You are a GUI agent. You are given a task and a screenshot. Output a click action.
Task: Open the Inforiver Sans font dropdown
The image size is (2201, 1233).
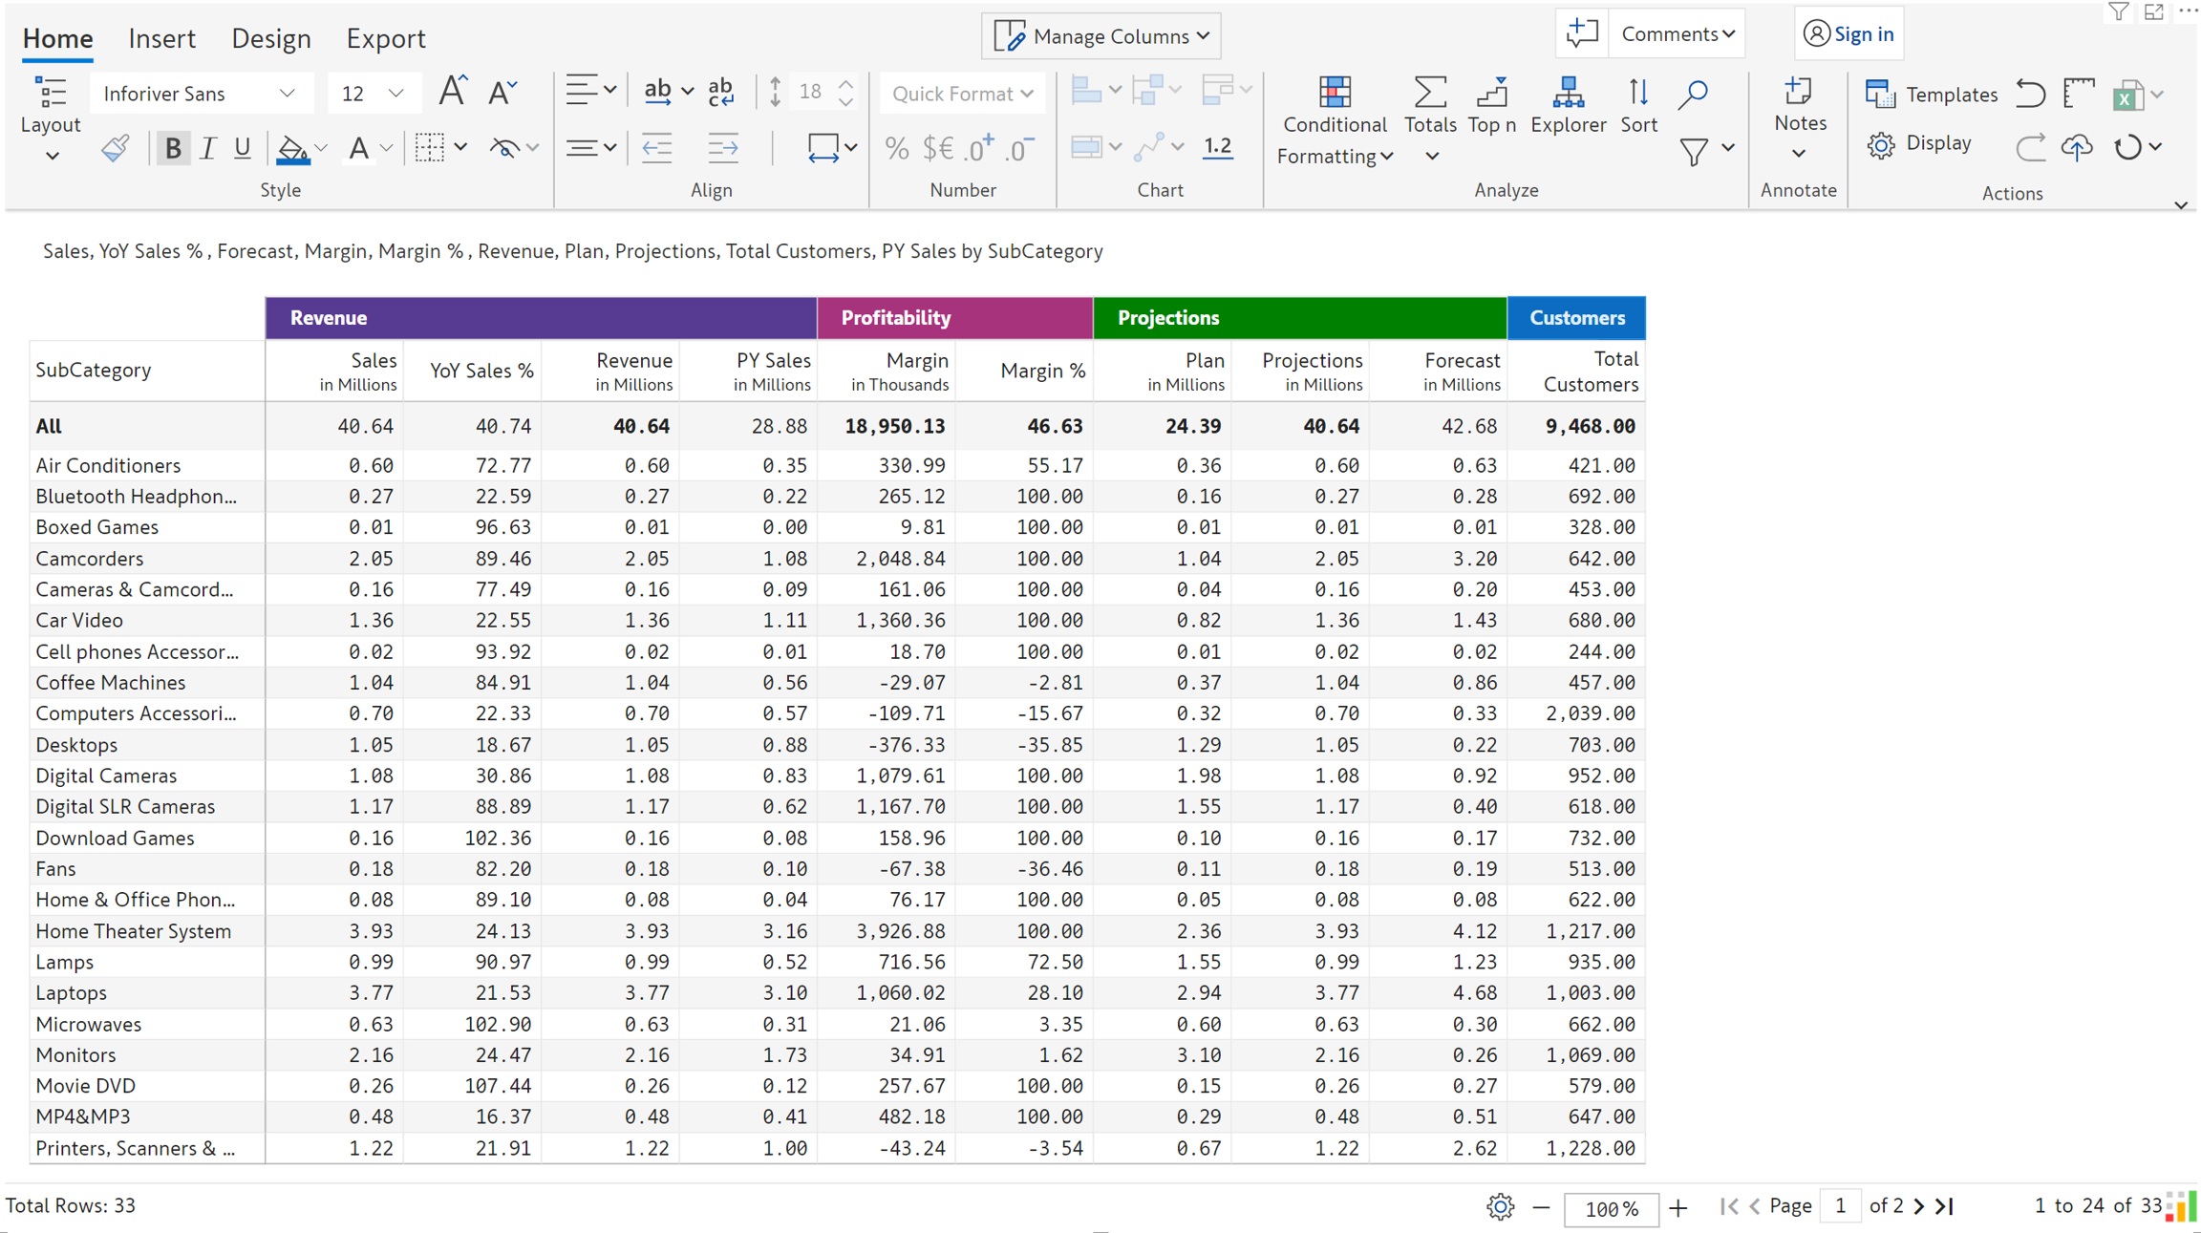tap(200, 94)
